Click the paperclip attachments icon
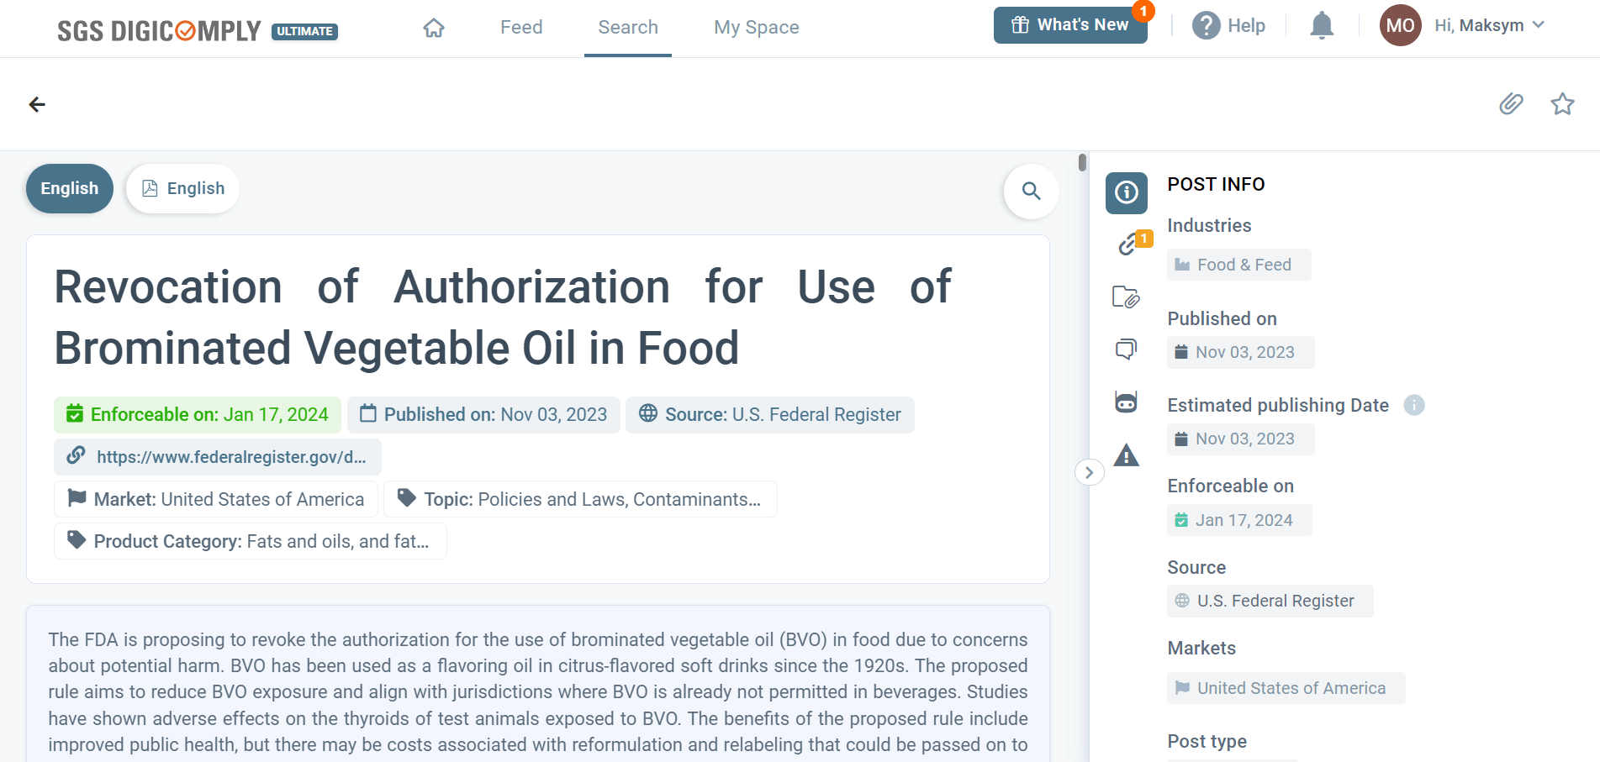Viewport: 1600px width, 762px height. 1512,104
